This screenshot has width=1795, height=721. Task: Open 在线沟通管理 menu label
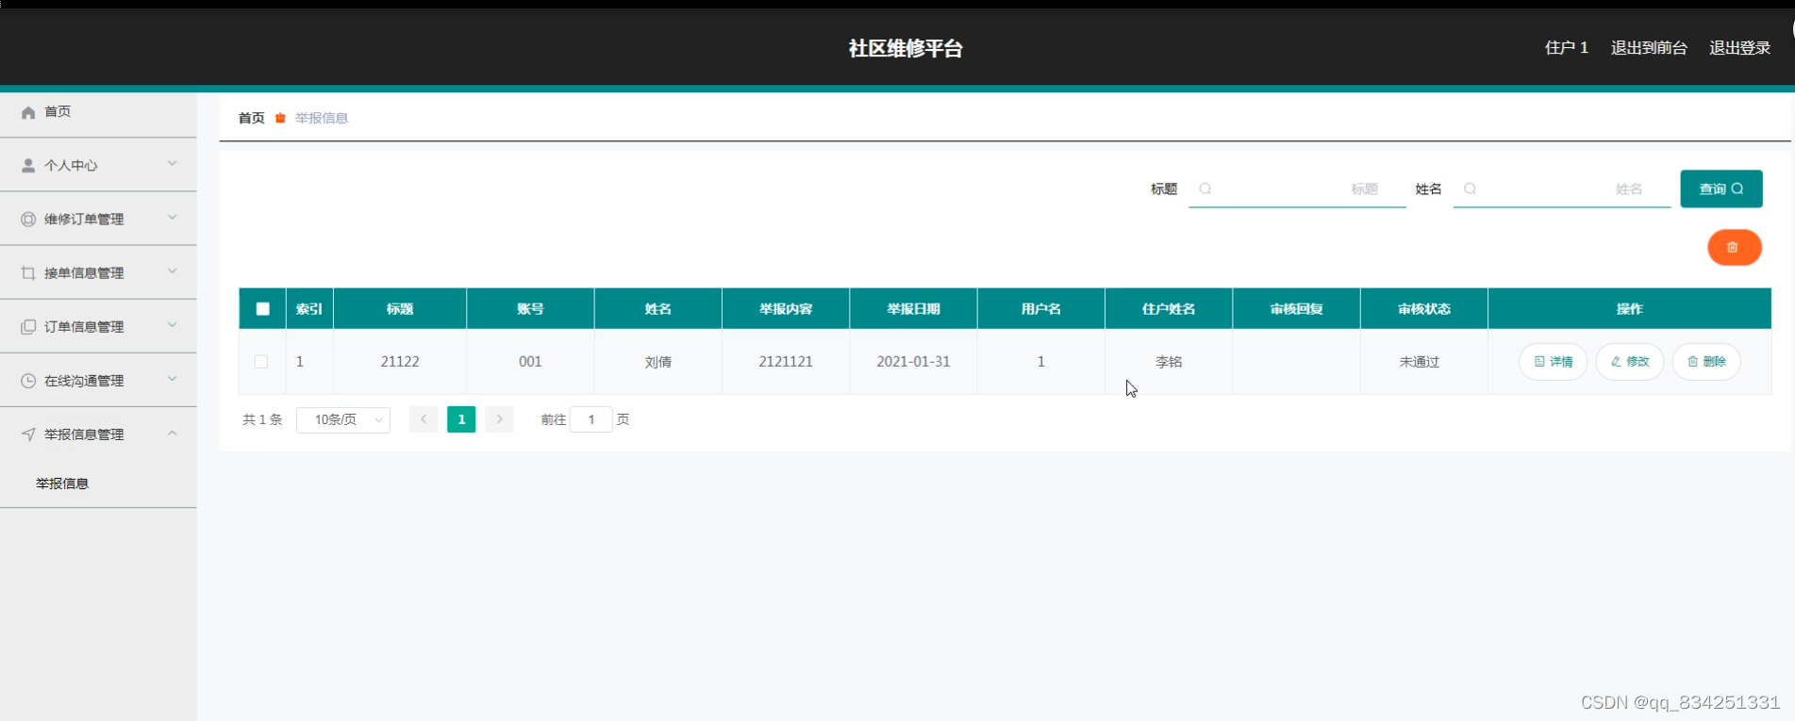coord(84,381)
